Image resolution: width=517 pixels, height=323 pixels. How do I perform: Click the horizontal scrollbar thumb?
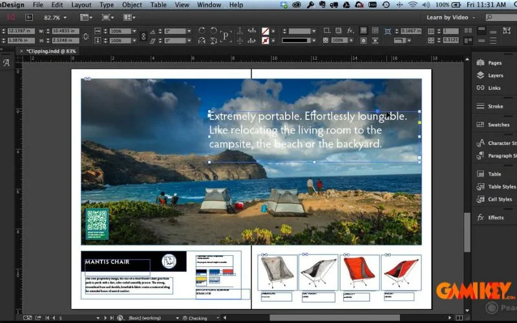pyautogui.click(x=335, y=318)
